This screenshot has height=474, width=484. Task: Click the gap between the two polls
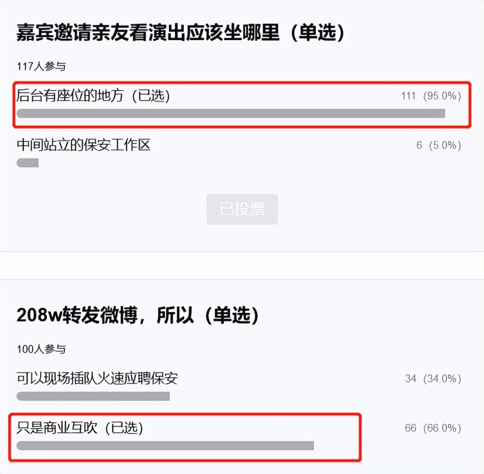click(x=242, y=265)
